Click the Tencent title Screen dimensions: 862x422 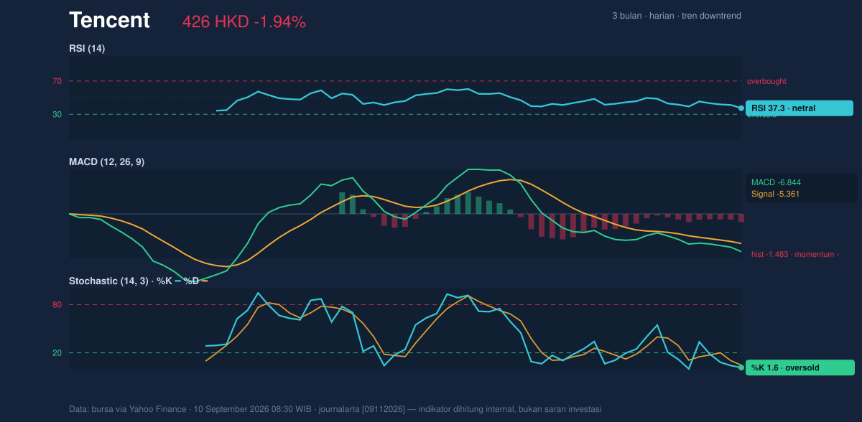pyautogui.click(x=109, y=20)
